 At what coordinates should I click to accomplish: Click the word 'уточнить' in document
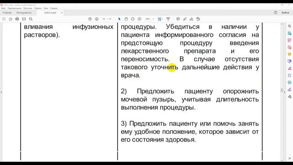coord(165,67)
